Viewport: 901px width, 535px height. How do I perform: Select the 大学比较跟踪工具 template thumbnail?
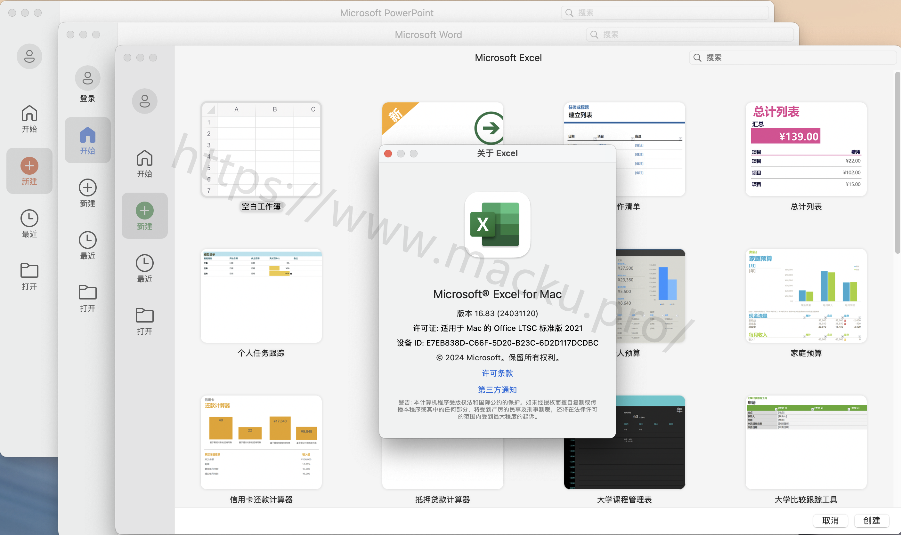point(806,442)
